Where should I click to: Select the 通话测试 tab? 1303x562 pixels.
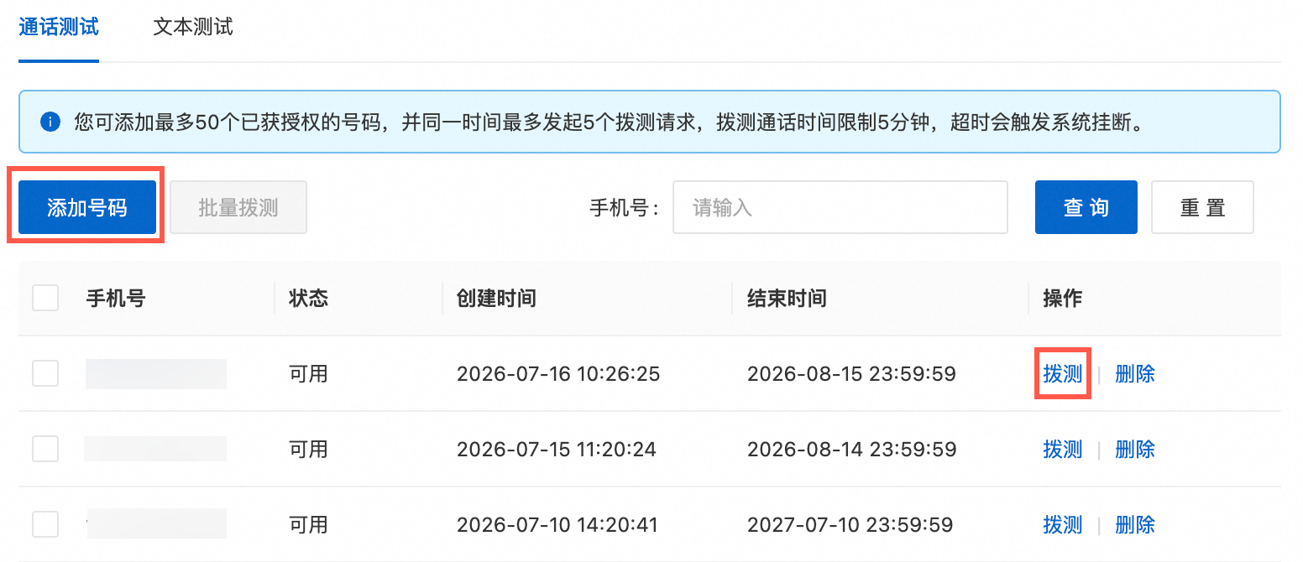59,27
